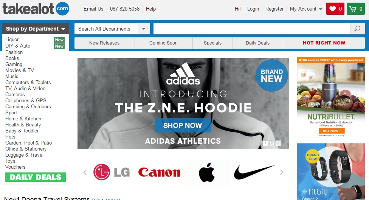This screenshot has width=369, height=200.
Task: Show next brands with right arrow
Action: pyautogui.click(x=282, y=172)
